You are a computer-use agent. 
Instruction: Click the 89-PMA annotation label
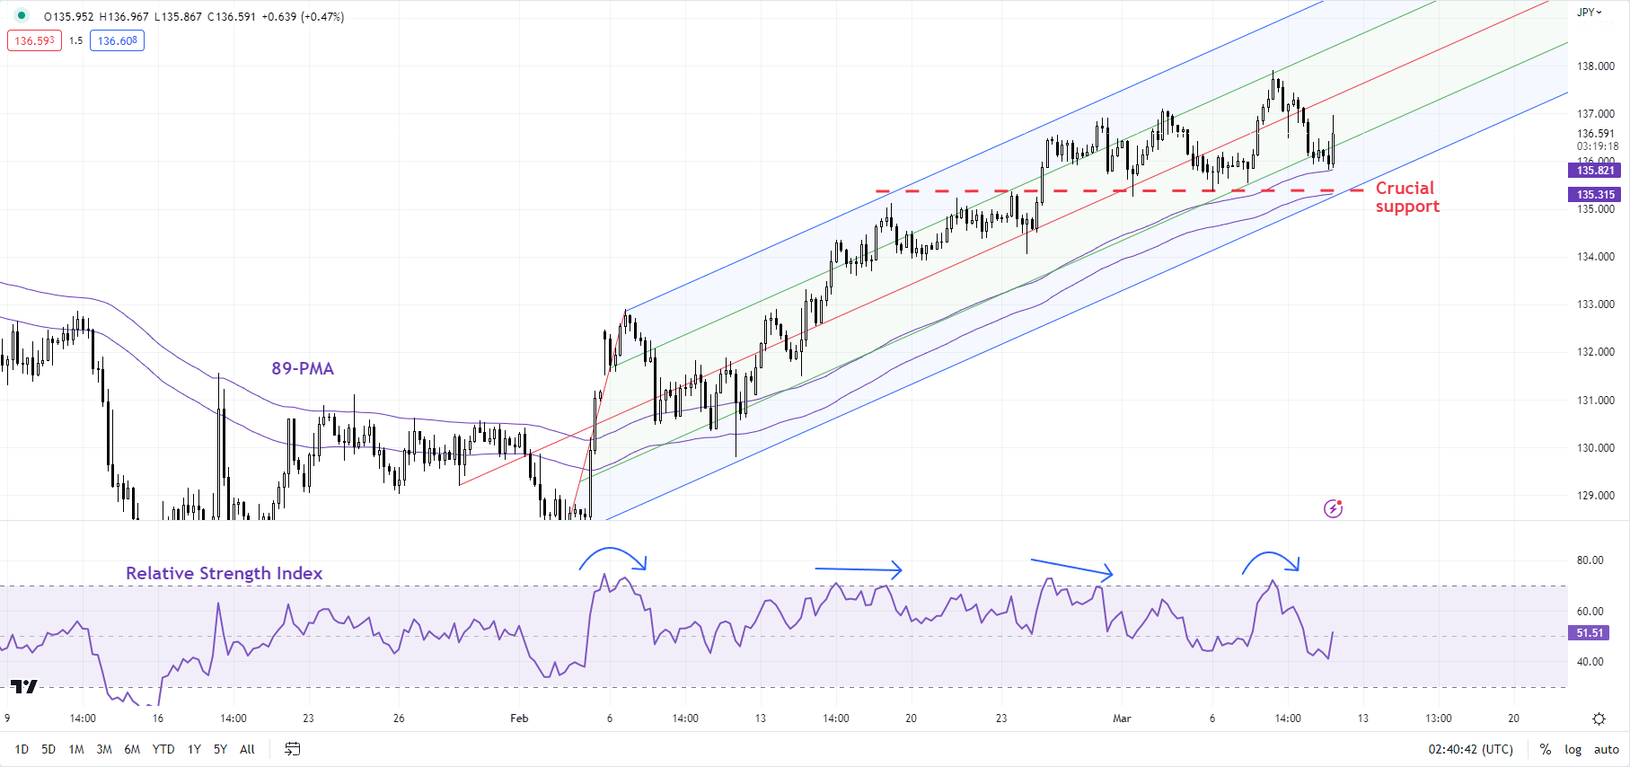tap(303, 369)
